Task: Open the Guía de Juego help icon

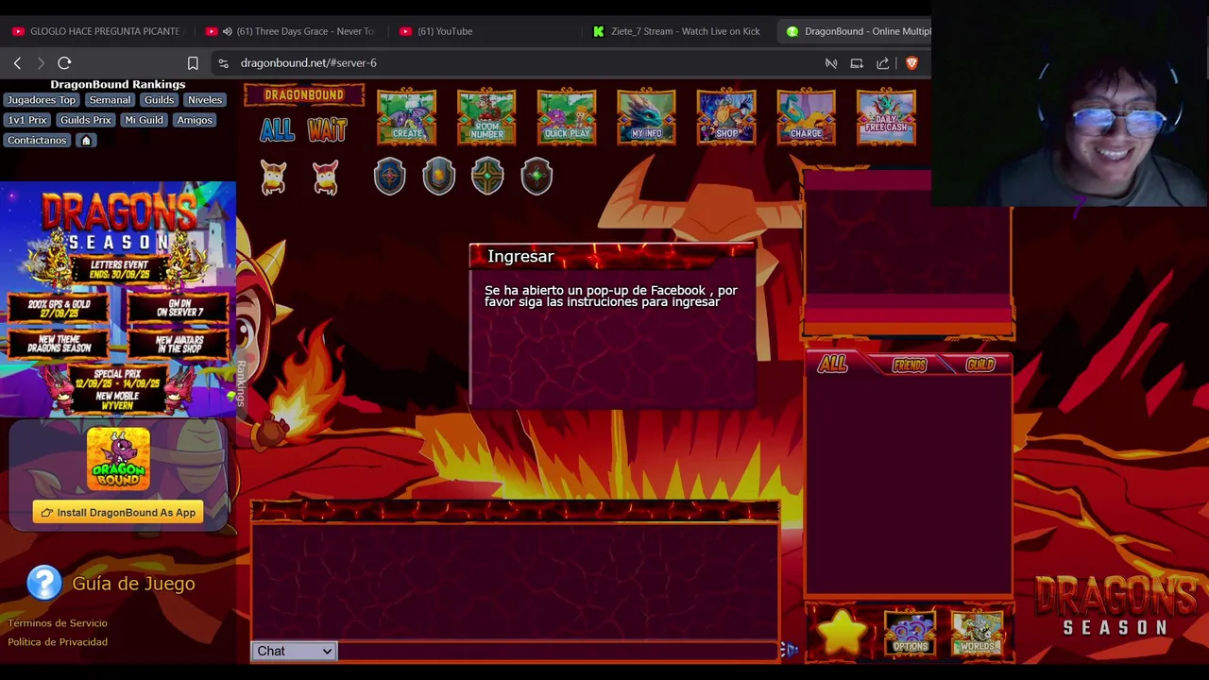Action: (44, 583)
